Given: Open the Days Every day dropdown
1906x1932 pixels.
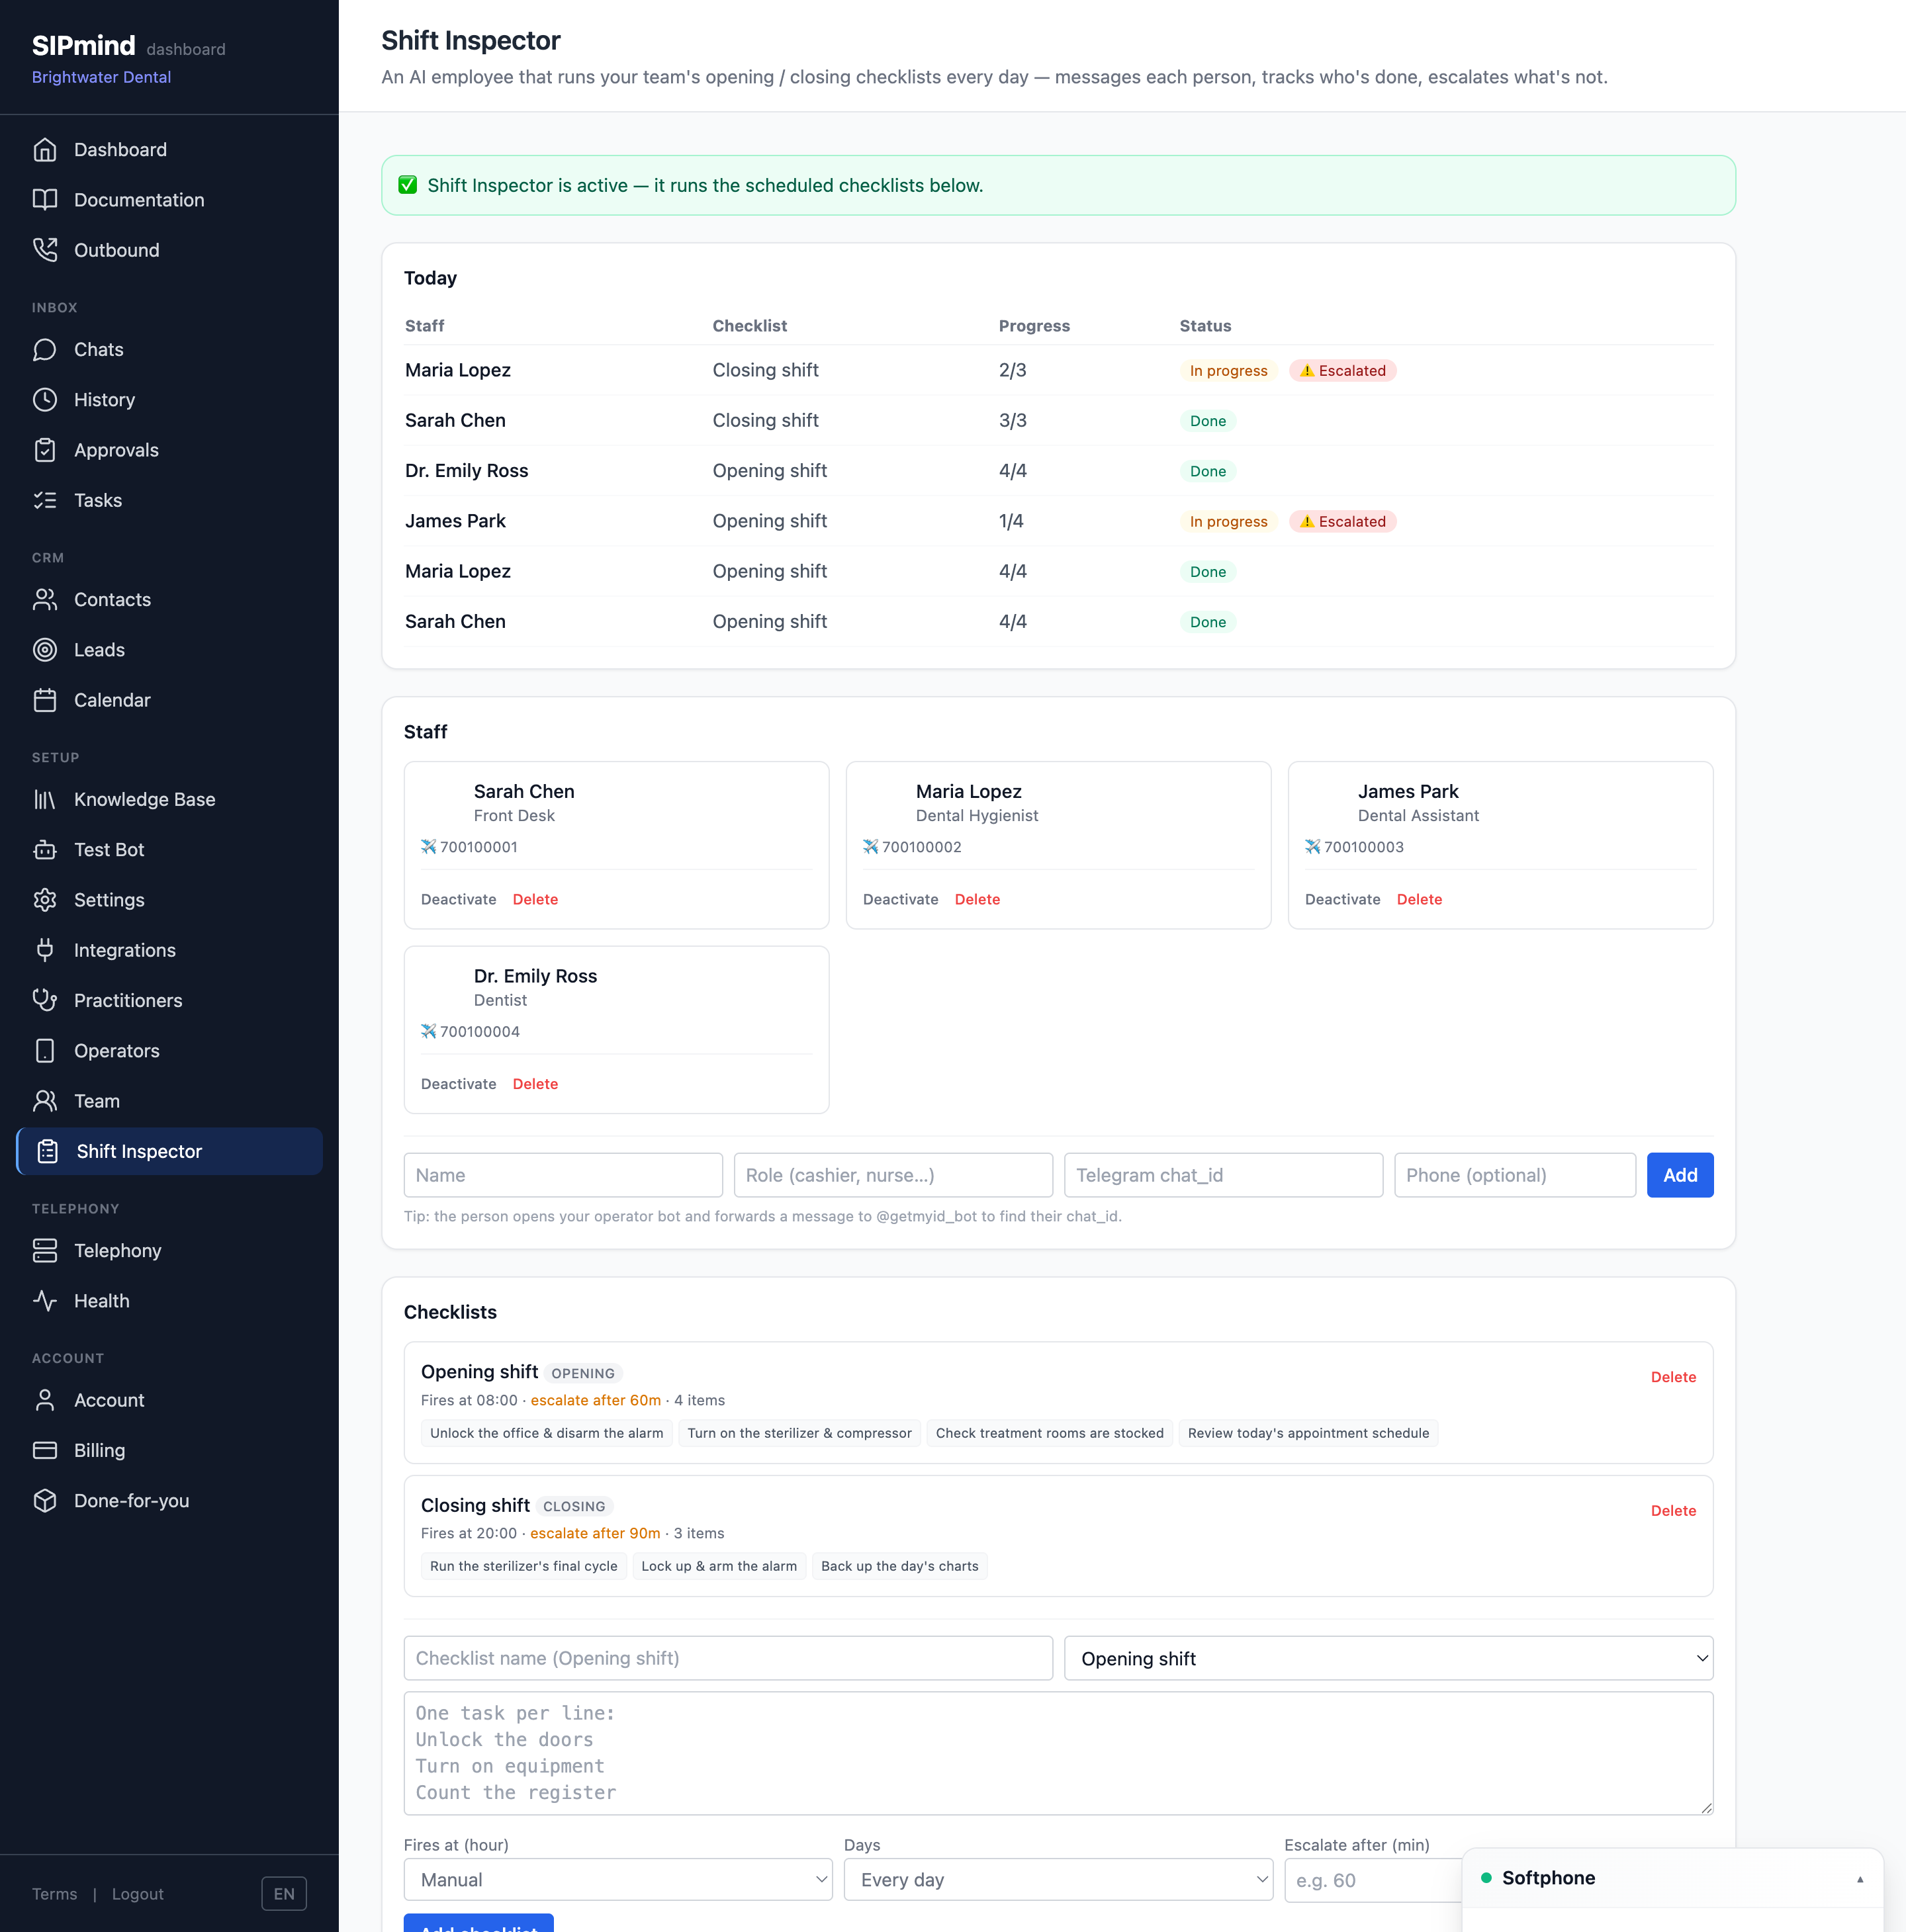Looking at the screenshot, I should click(x=1058, y=1880).
